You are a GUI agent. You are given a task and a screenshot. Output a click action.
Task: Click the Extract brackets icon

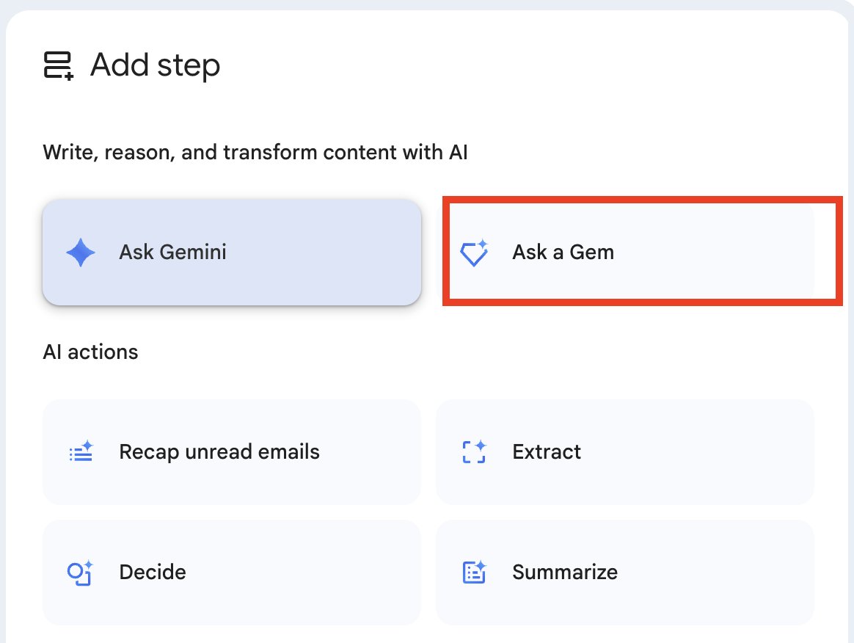pos(474,451)
